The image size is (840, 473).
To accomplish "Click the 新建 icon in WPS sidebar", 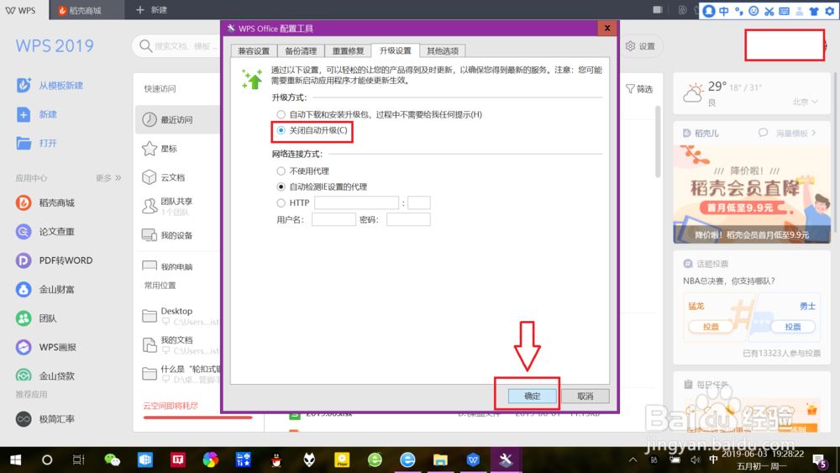I will coord(24,114).
